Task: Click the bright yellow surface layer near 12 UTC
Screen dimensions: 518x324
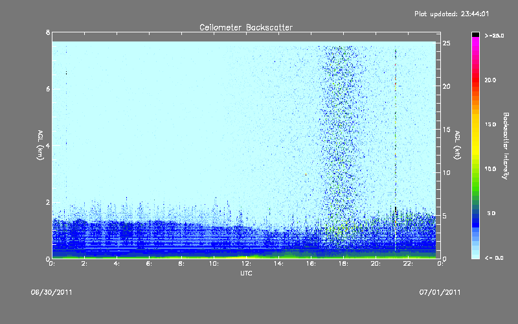Action: pyautogui.click(x=245, y=257)
